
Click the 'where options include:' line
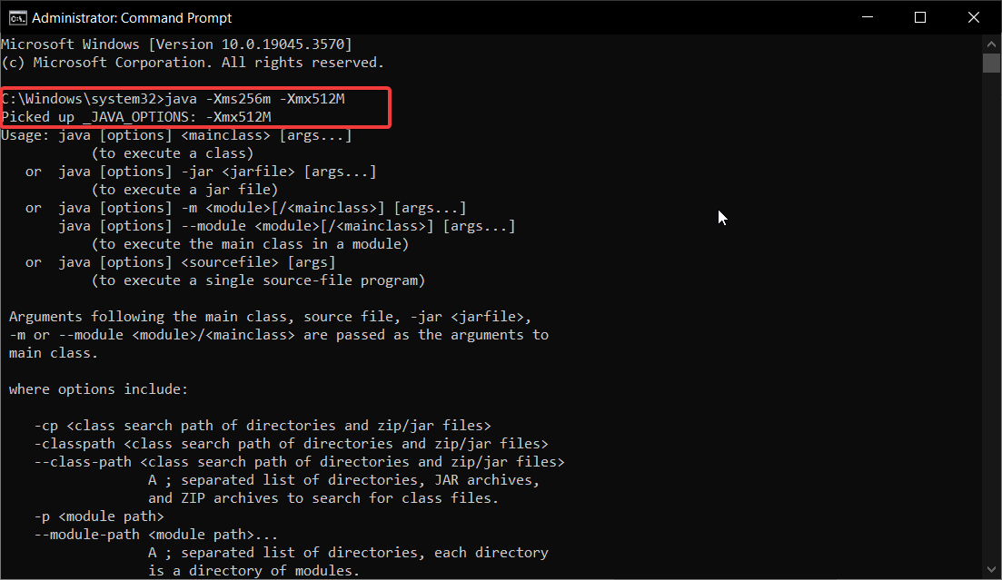coord(98,389)
